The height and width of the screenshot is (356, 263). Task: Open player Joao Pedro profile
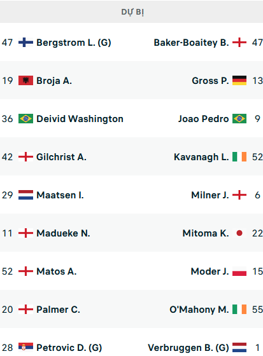[203, 119]
